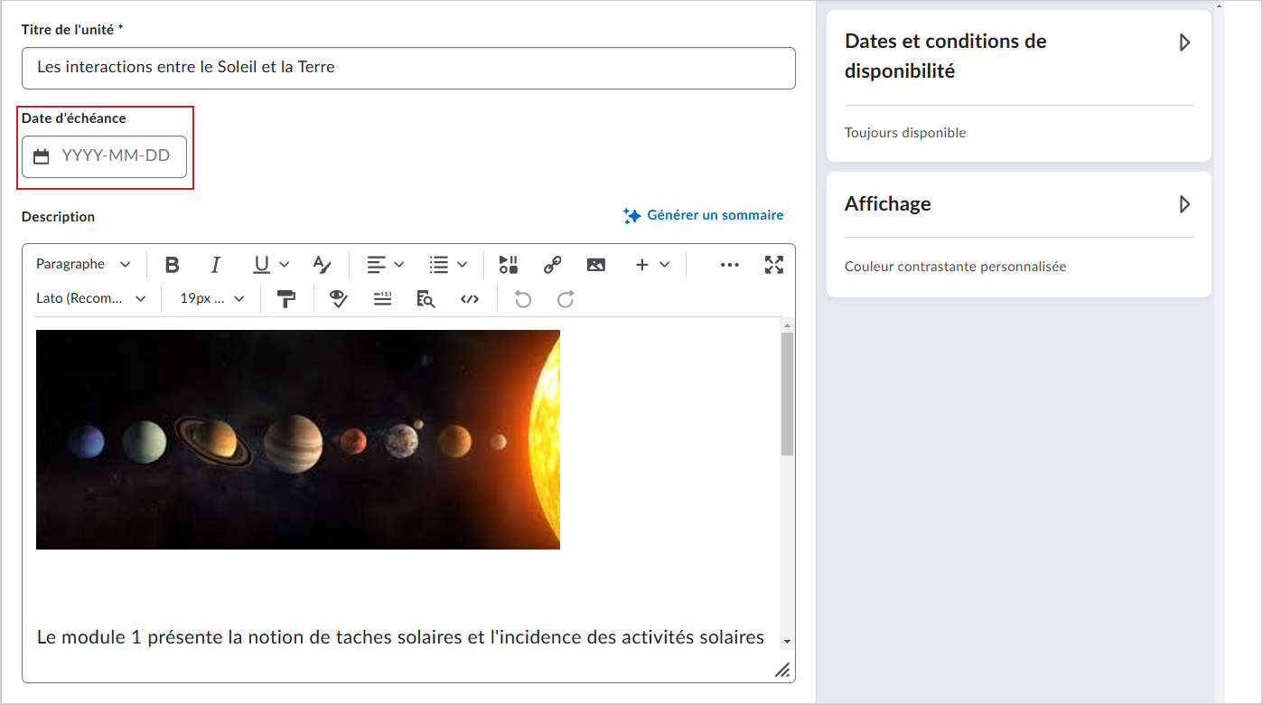
Task: Click the Insert Stuff media icon
Action: point(509,265)
